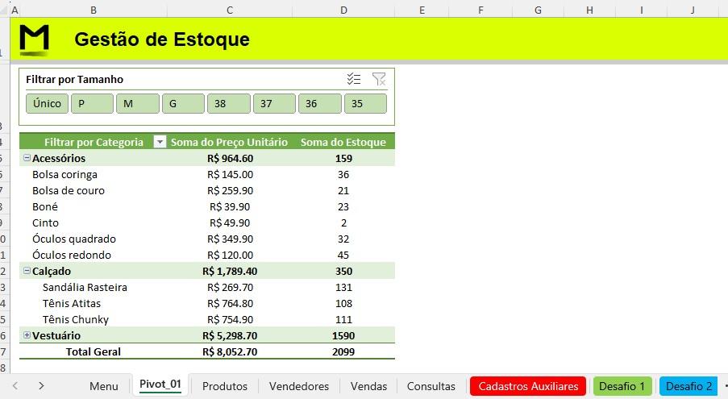Viewport: 728px width, 399px height.
Task: Select the Soma do Preço Unitário header
Action: click(x=229, y=142)
